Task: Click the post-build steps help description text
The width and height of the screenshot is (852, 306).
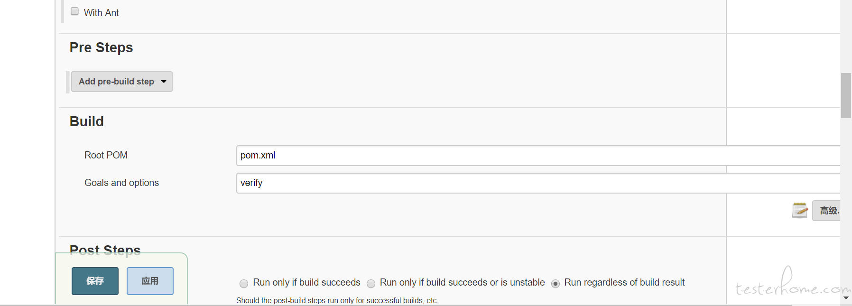Action: coord(337,300)
